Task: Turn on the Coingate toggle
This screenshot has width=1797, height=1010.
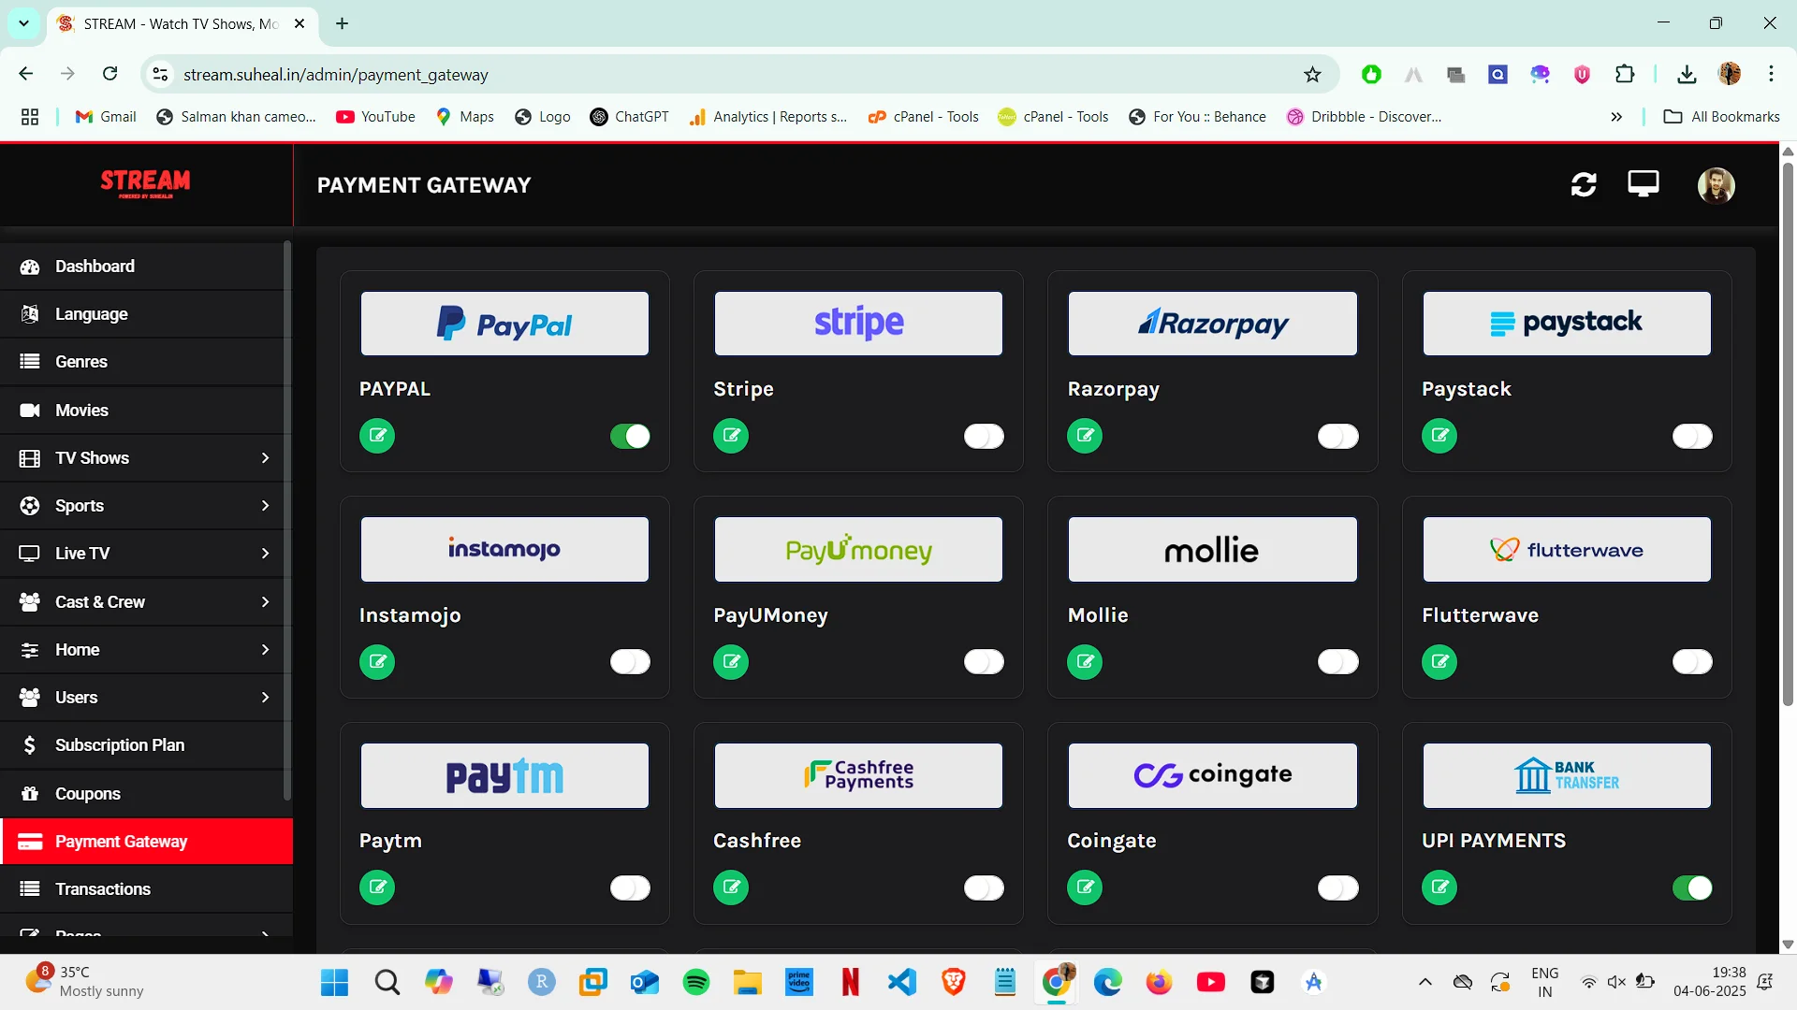Action: [1338, 888]
